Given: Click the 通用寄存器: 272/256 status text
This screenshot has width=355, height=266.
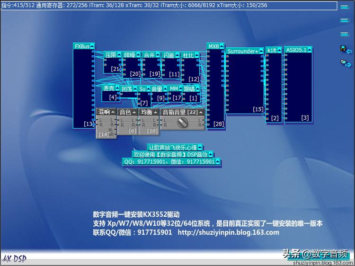Looking at the screenshot, I should [x=62, y=5].
